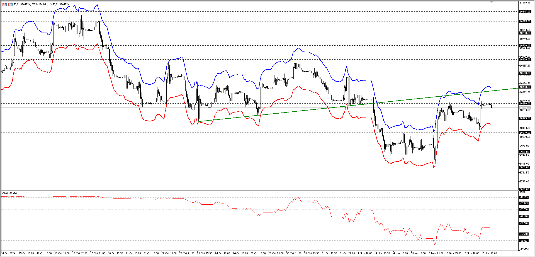Click the 10070.00 price level label

pos(525,133)
